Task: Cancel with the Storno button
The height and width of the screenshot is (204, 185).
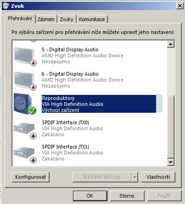Action: 127,196
